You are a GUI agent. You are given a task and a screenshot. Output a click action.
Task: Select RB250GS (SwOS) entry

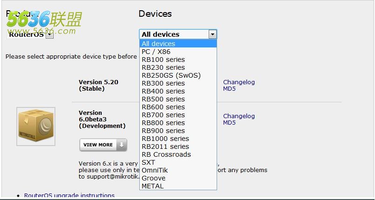pyautogui.click(x=178, y=75)
